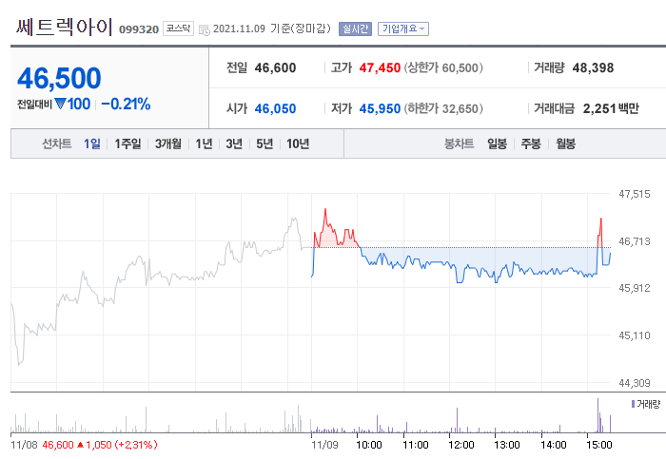
Task: Click the upper limit text 상한가 60,500
Action: pyautogui.click(x=443, y=67)
